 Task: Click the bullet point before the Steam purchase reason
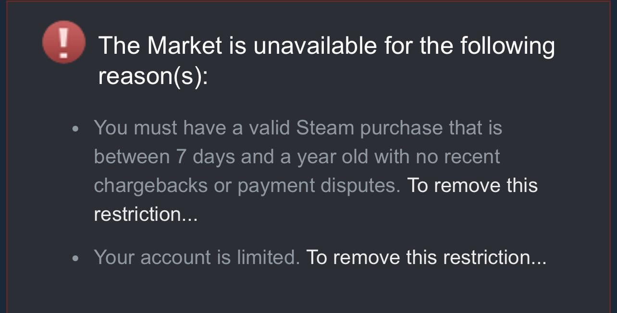coord(75,130)
